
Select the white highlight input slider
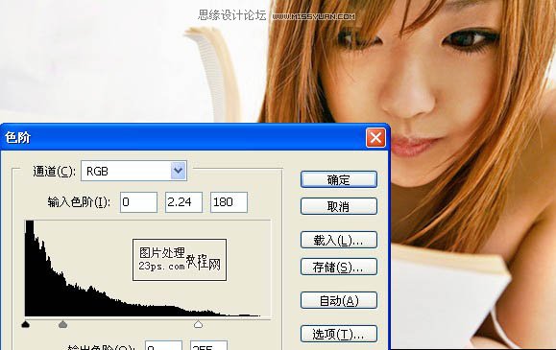[x=198, y=324]
